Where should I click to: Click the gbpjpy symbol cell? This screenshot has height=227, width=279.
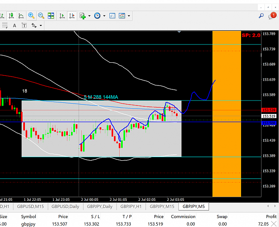(x=28, y=224)
